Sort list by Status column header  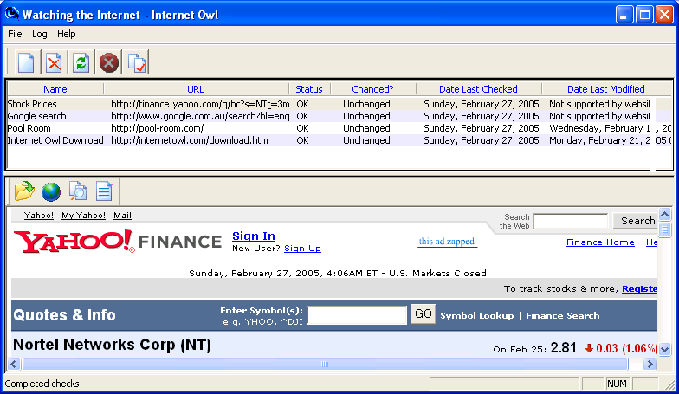click(x=308, y=89)
